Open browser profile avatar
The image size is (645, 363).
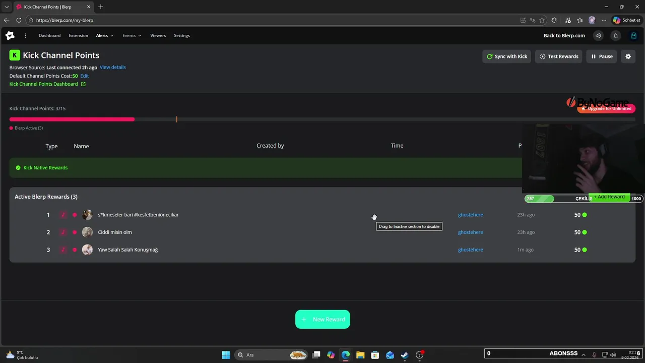coord(592,20)
